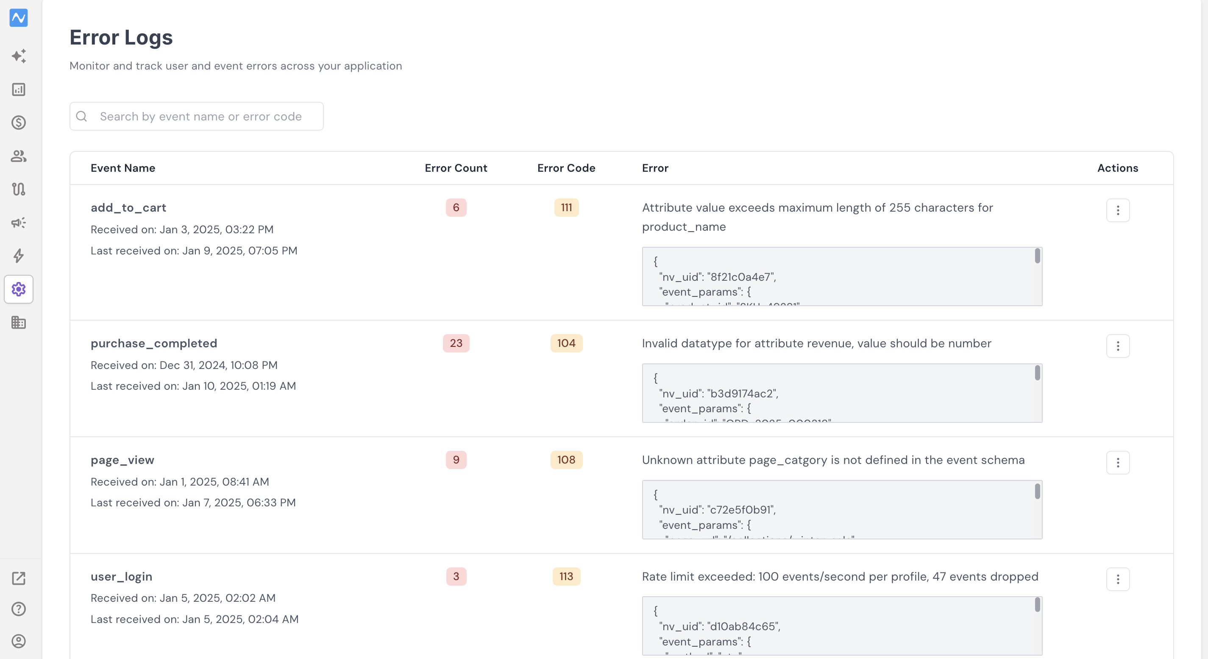1208x659 pixels.
Task: Open the help question mark icon
Action: (x=19, y=609)
